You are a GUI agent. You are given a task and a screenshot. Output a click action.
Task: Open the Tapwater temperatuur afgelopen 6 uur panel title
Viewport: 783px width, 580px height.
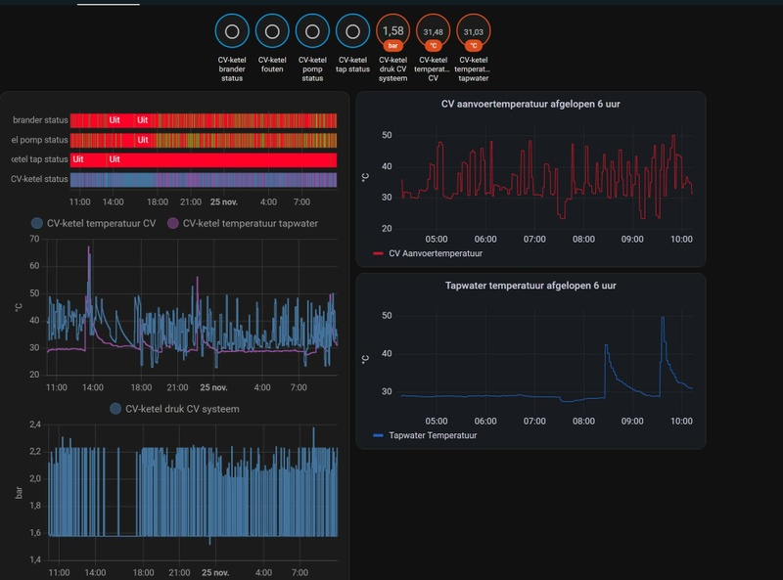530,286
